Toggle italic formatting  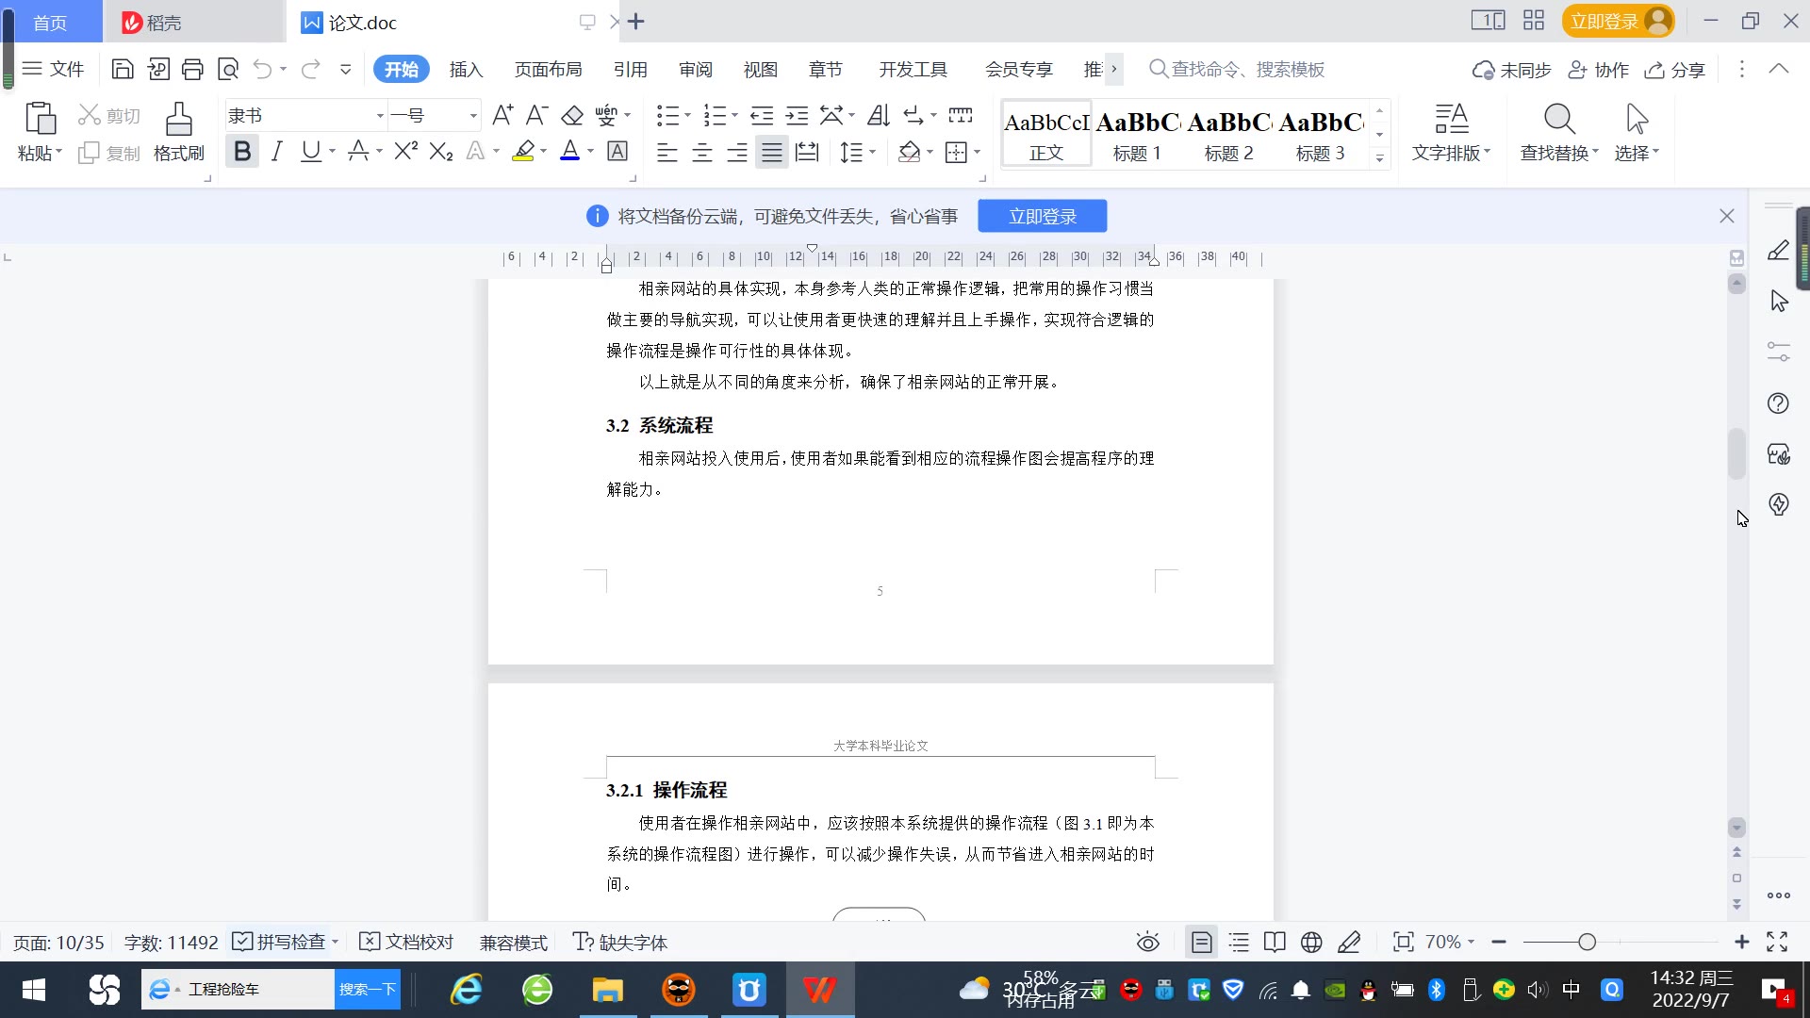pos(276,152)
